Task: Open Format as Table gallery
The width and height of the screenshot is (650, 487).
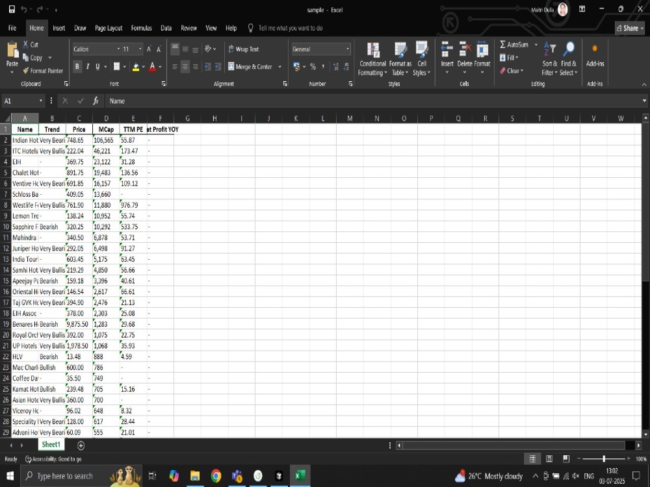Action: (x=400, y=59)
